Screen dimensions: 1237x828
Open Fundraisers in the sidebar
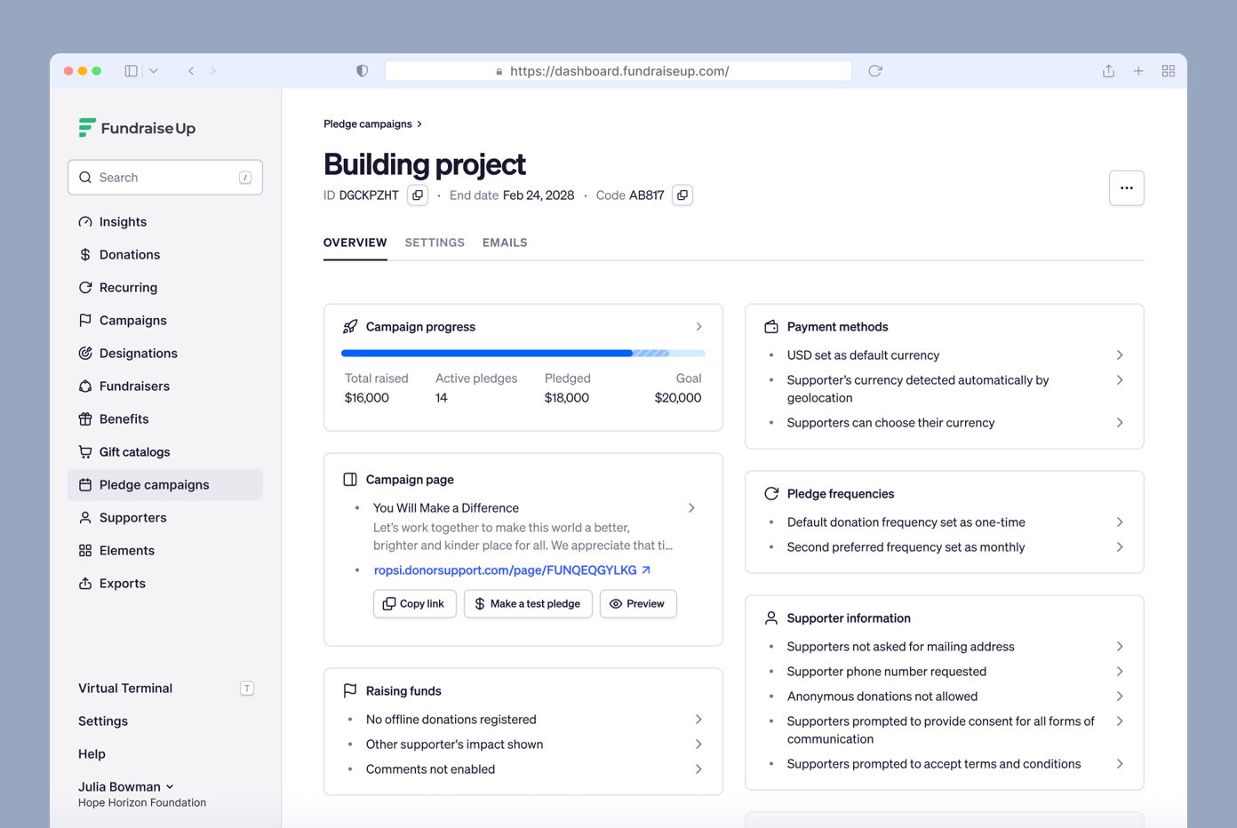165,386
